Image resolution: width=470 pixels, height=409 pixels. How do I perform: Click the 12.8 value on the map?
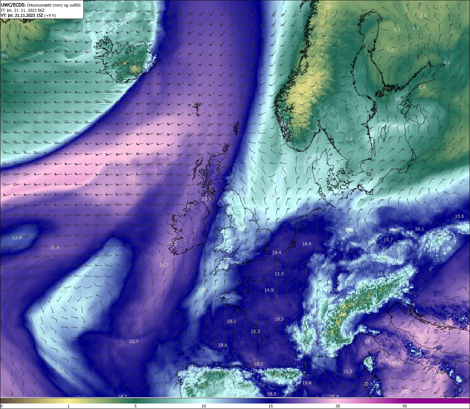[17, 237]
